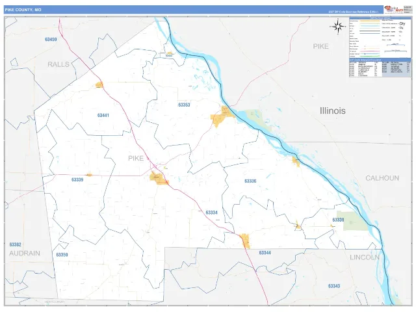Select ZIP code label 63343

pos(334,286)
